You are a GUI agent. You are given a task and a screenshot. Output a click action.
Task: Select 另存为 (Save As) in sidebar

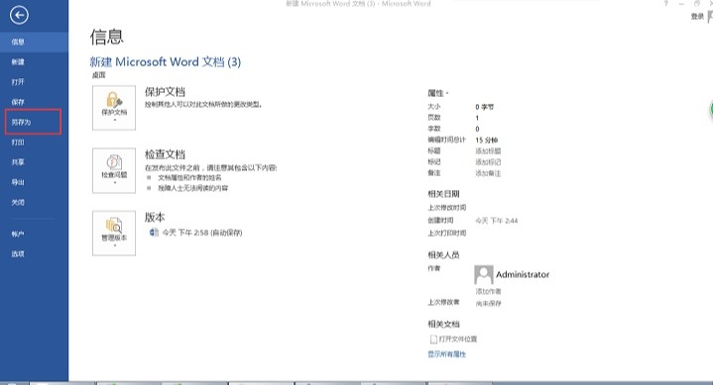33,122
